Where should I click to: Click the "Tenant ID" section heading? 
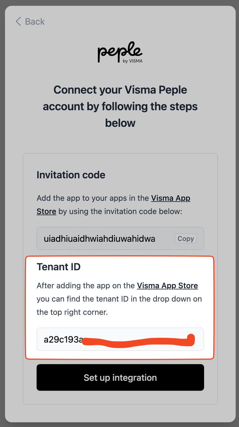click(59, 267)
